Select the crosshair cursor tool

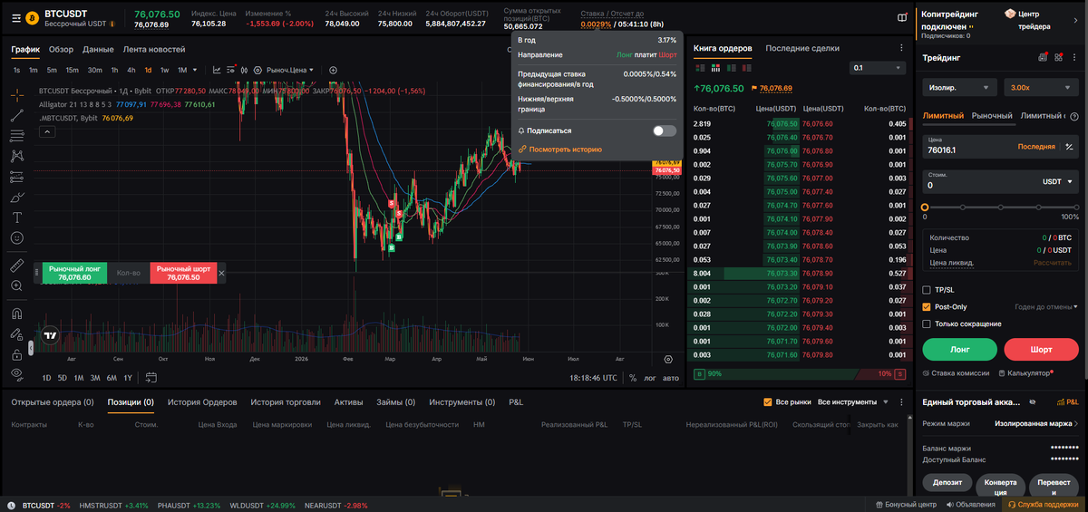[x=16, y=94]
